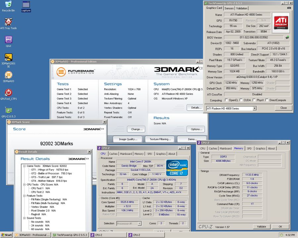Click the 92002 3DMarks score text

[x=57, y=143]
